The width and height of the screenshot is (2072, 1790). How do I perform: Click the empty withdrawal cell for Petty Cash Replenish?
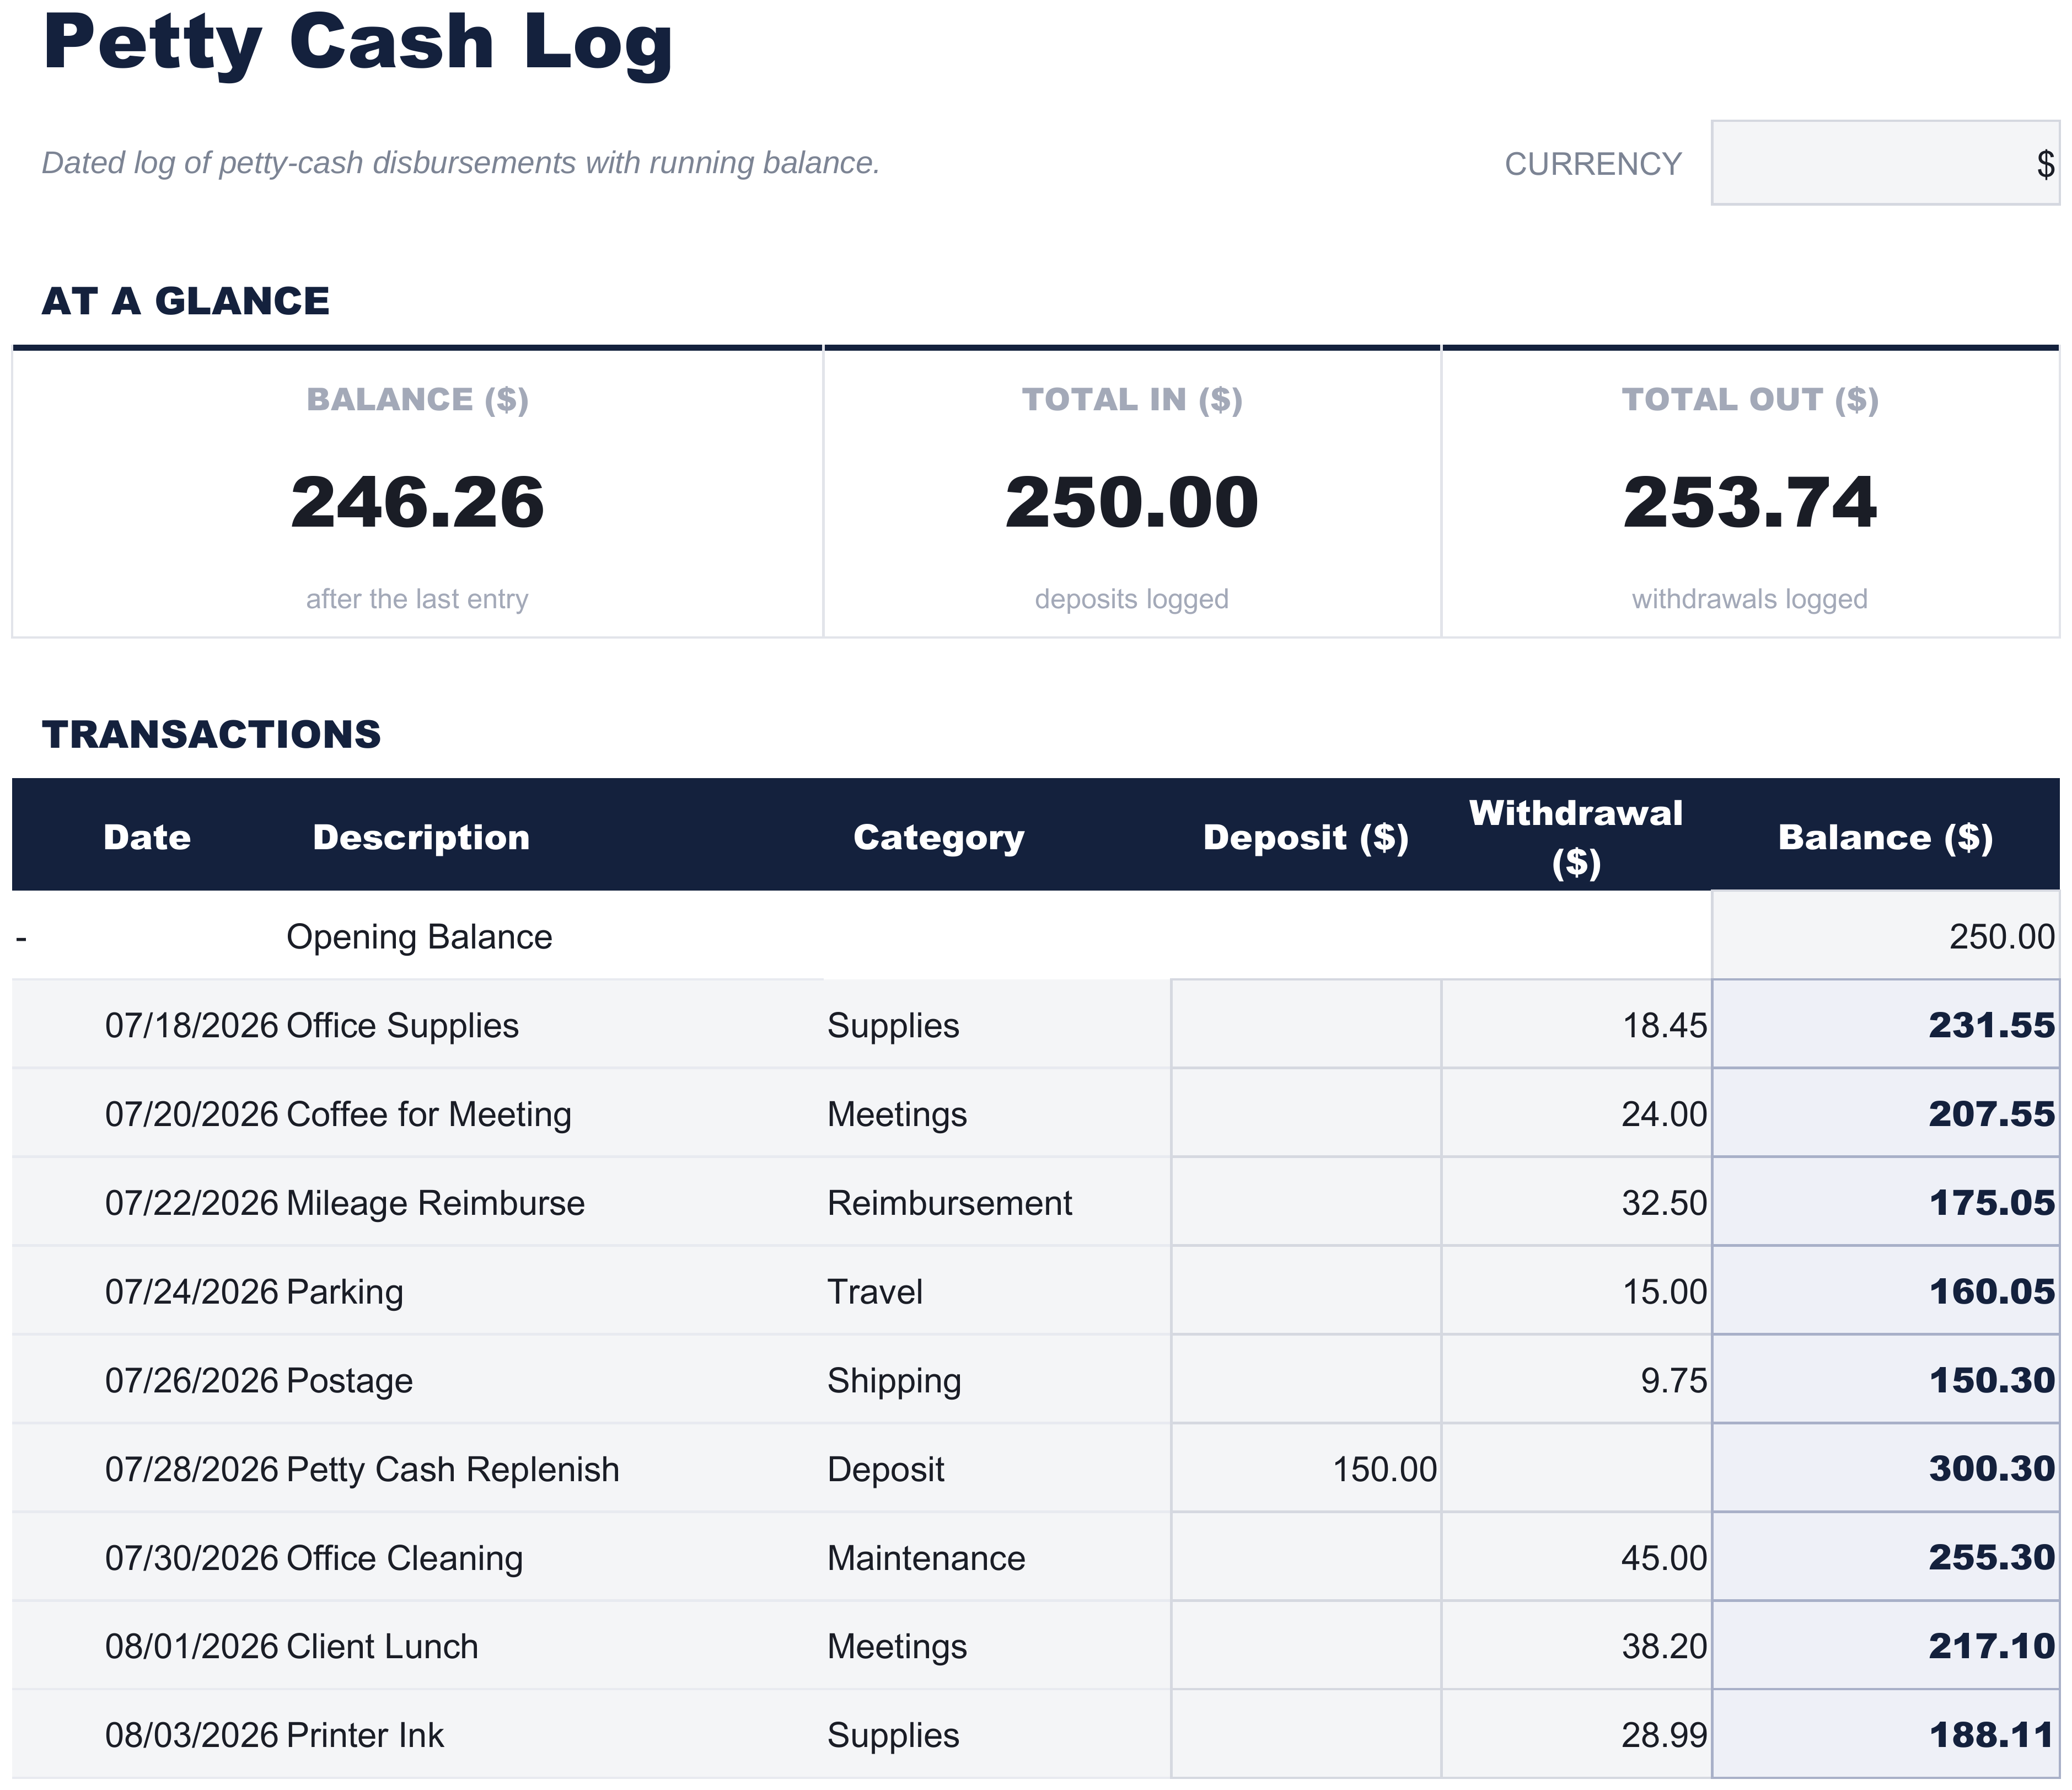point(1576,1468)
